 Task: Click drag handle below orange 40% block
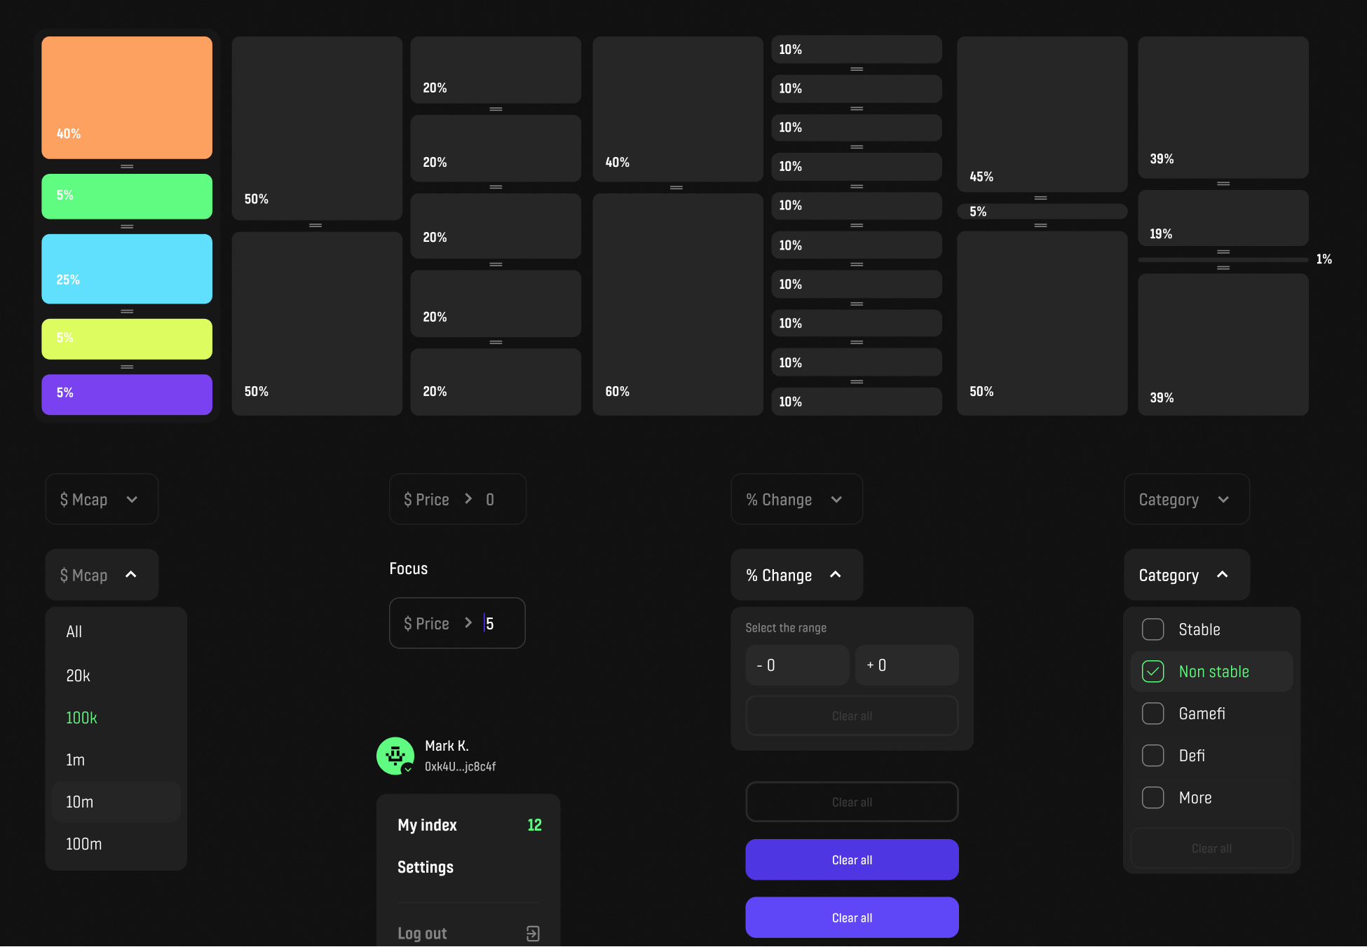pyautogui.click(x=127, y=166)
